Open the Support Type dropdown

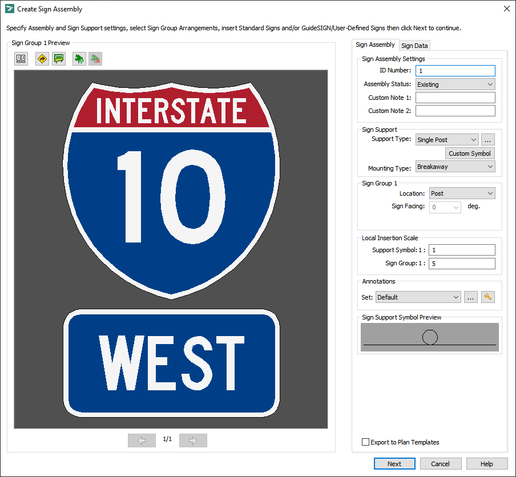pyautogui.click(x=446, y=139)
